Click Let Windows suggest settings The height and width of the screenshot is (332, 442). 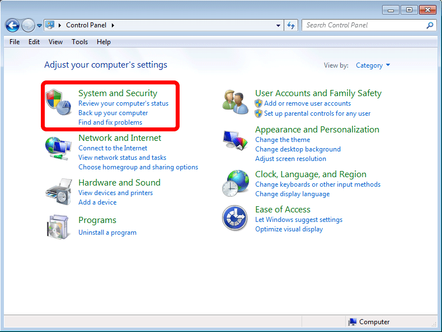click(x=299, y=220)
